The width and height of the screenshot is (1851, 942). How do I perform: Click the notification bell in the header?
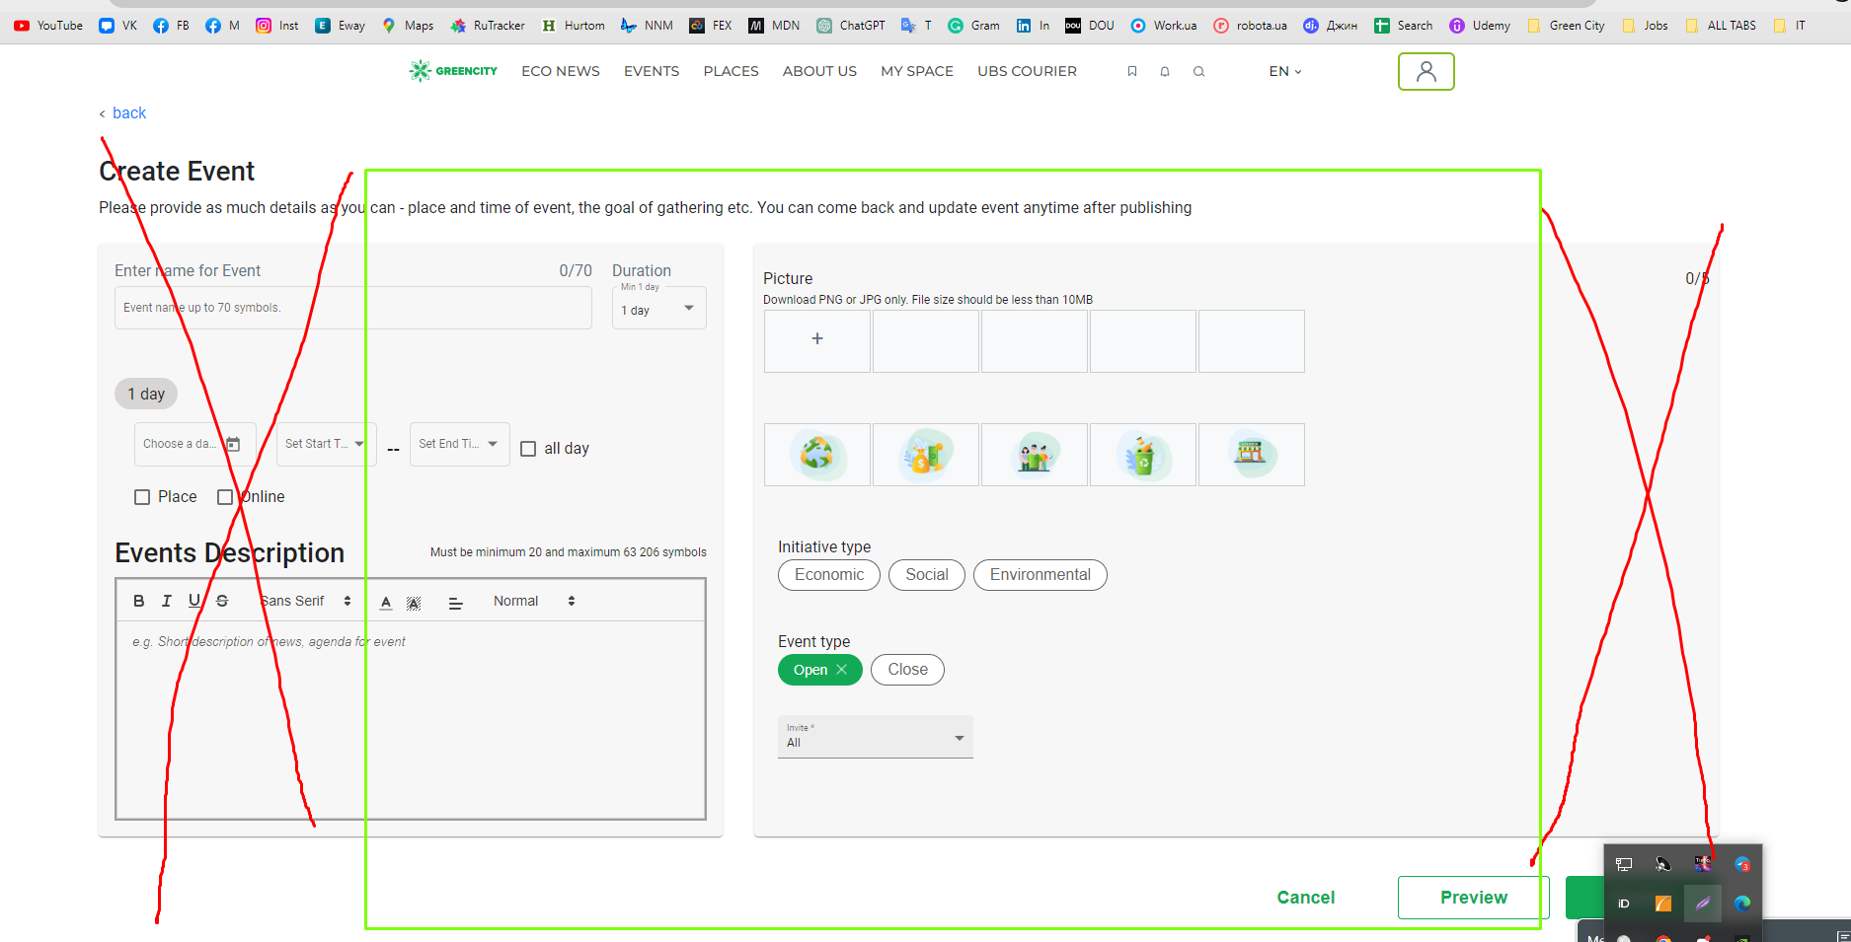[1165, 71]
